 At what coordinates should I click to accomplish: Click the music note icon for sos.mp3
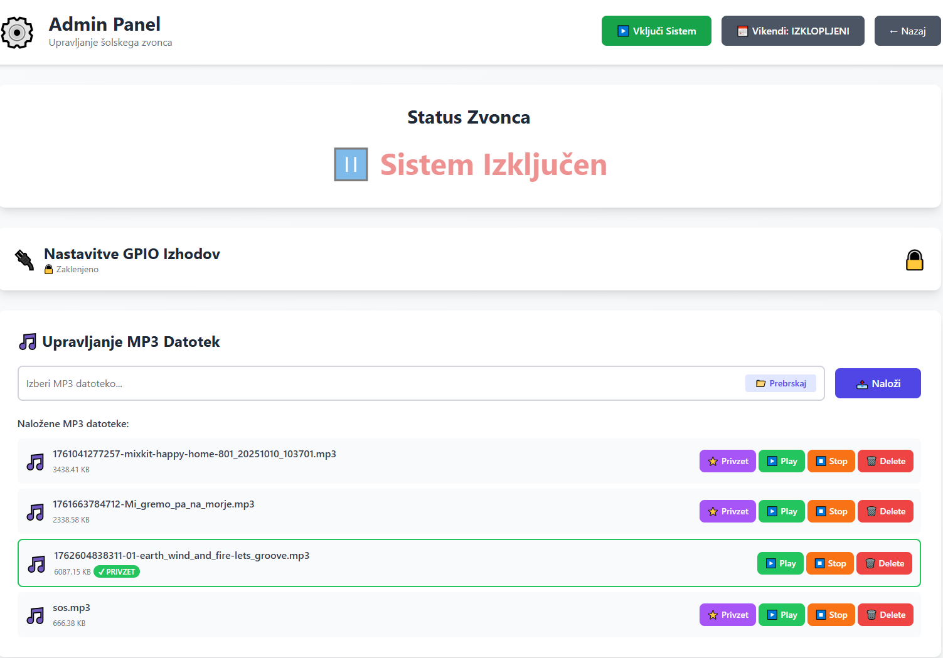[x=36, y=615]
